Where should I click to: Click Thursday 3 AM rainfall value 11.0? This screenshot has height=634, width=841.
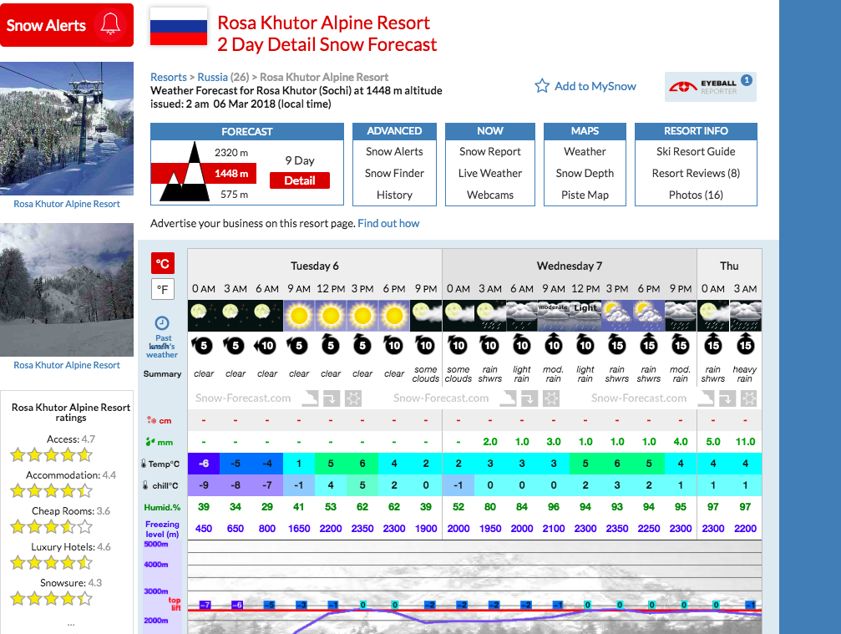(x=745, y=442)
